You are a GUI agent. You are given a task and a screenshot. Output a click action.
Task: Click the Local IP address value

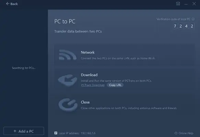88,133
